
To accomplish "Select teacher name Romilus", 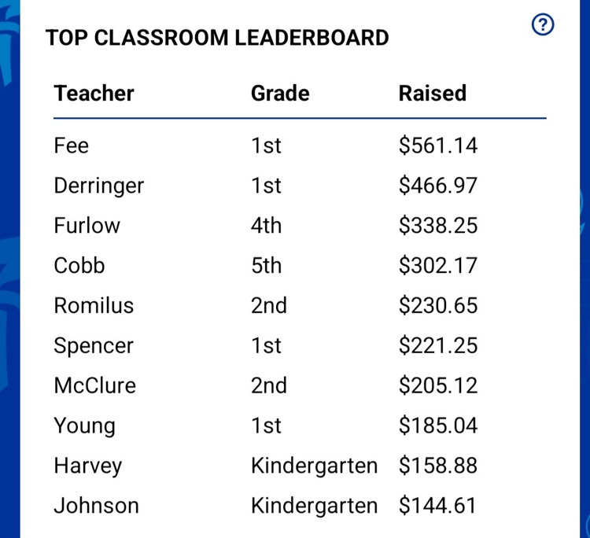I will [x=94, y=305].
